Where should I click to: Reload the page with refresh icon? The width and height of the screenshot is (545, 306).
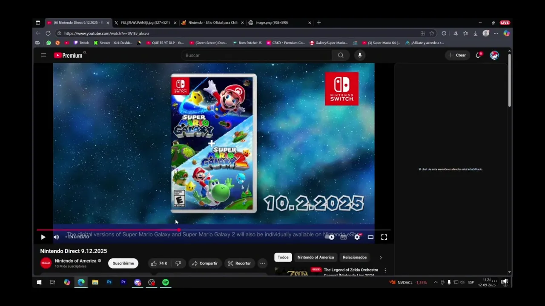48,33
